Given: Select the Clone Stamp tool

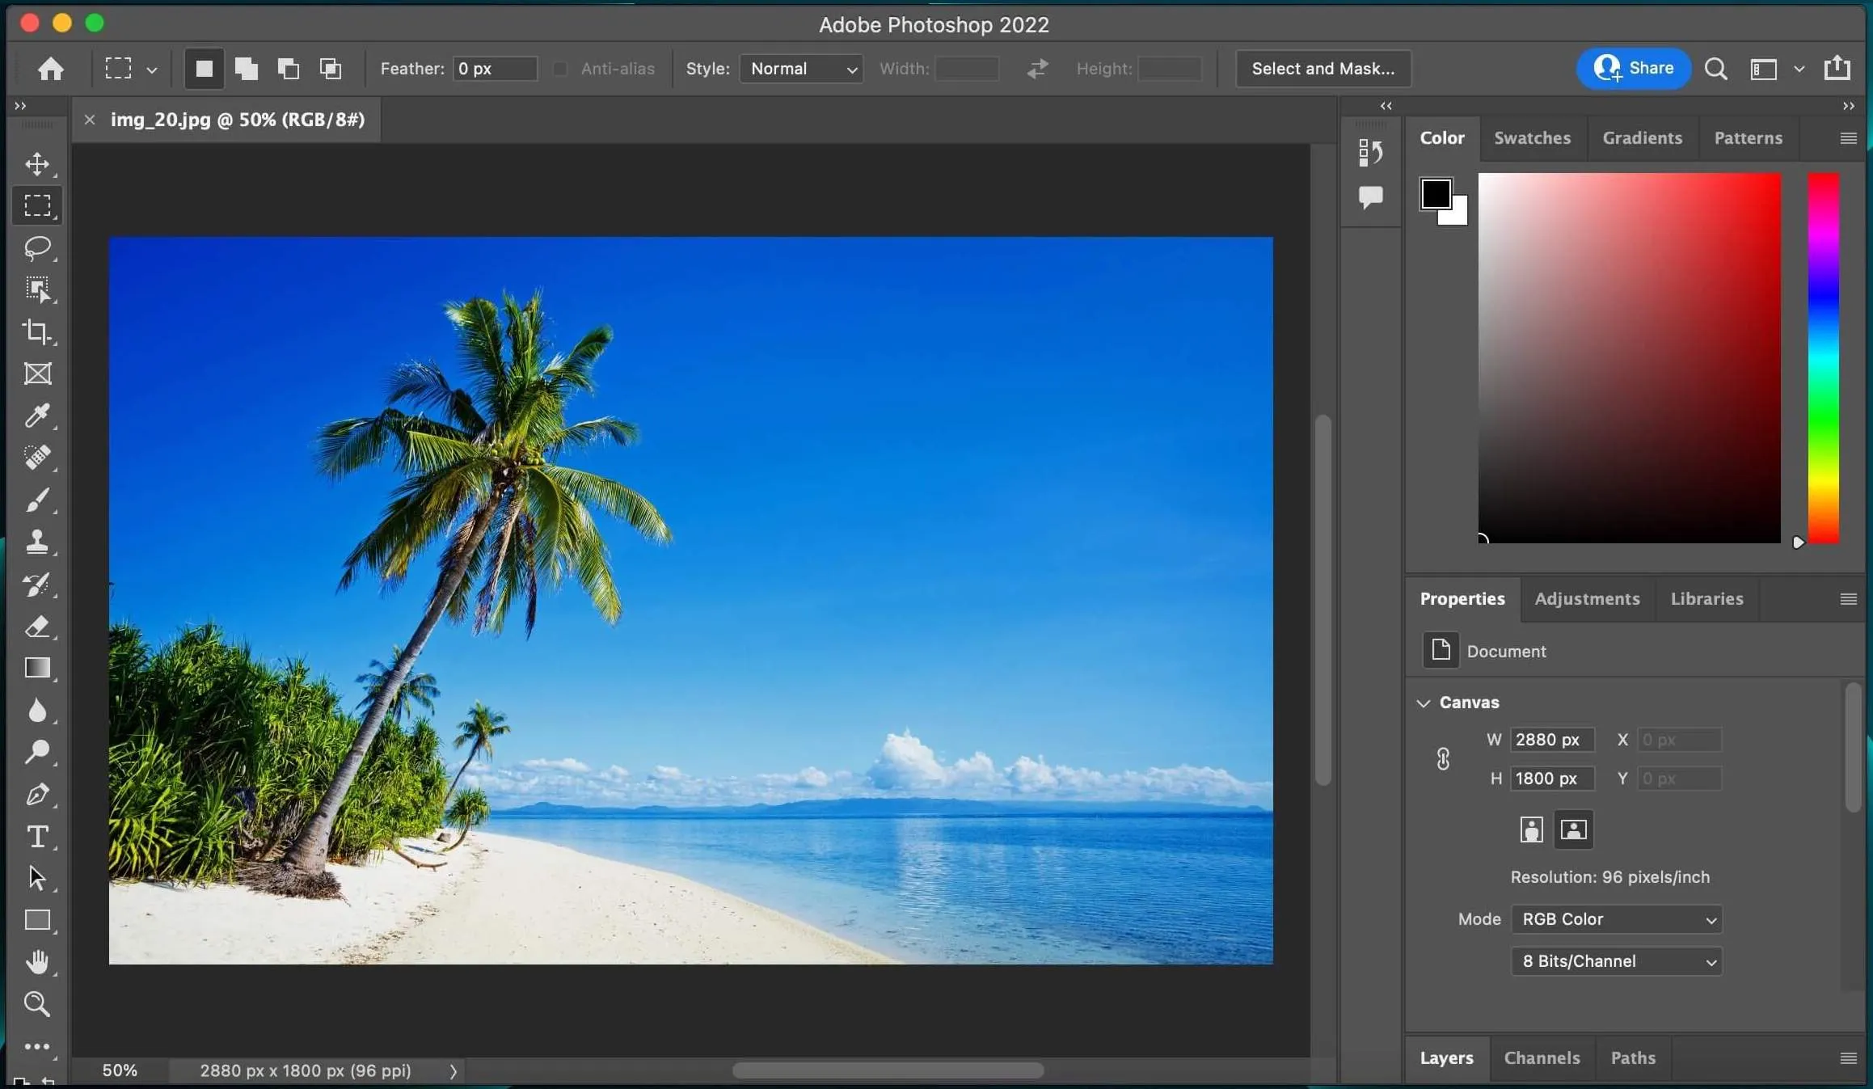Looking at the screenshot, I should [x=37, y=542].
